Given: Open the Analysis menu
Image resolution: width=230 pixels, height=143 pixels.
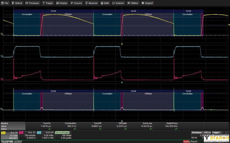Looking at the screenshot, I should click(x=118, y=3).
